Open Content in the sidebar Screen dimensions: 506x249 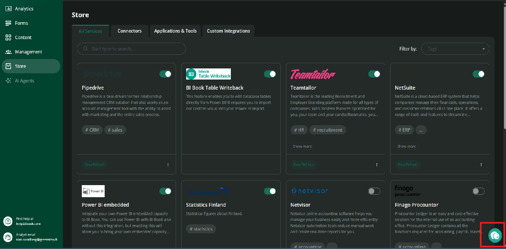pos(31,37)
